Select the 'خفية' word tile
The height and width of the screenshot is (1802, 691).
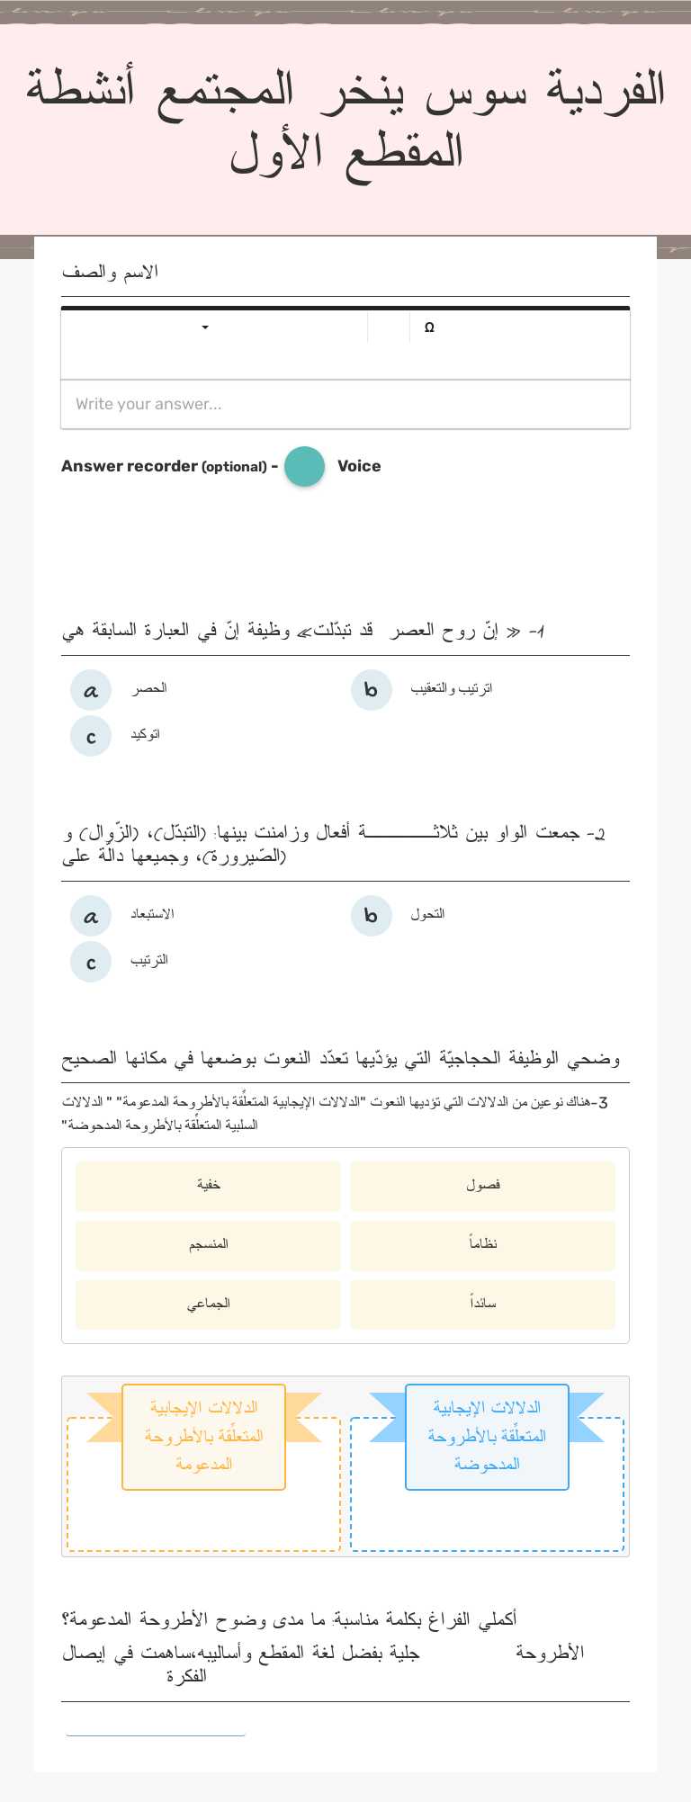(207, 1186)
